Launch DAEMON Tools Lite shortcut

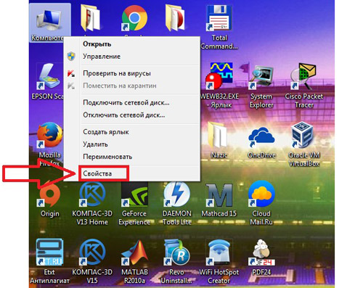[x=177, y=194]
